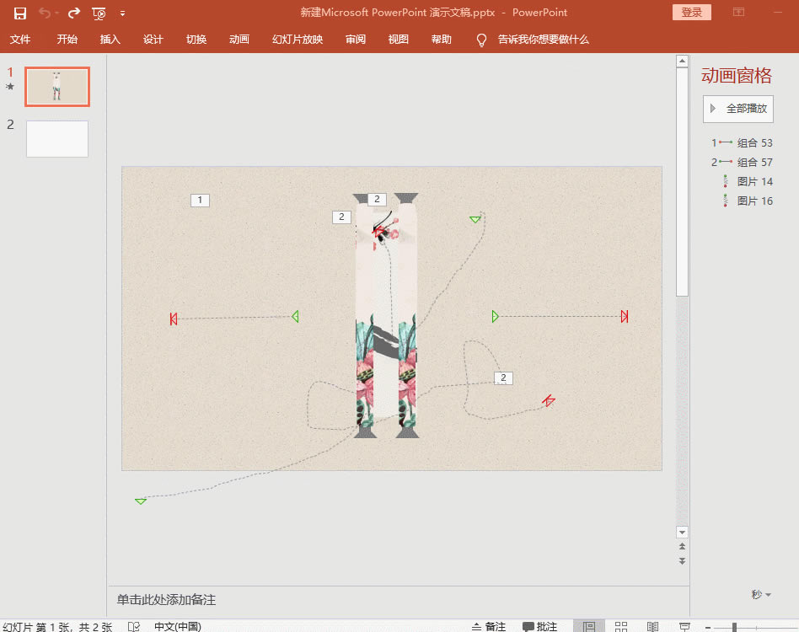Open the 设计 ribbon tab
The width and height of the screenshot is (799, 632).
(x=153, y=40)
